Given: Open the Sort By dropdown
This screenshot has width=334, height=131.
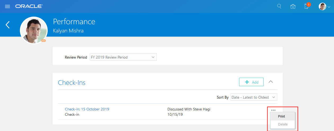Looking at the screenshot, I should coord(254,97).
